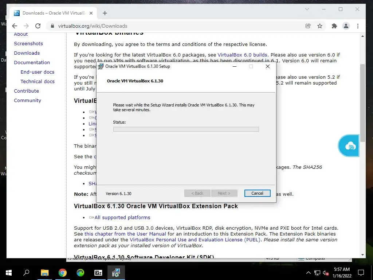Click Chrome's forward arrow
The width and height of the screenshot is (373, 280).
click(26, 26)
